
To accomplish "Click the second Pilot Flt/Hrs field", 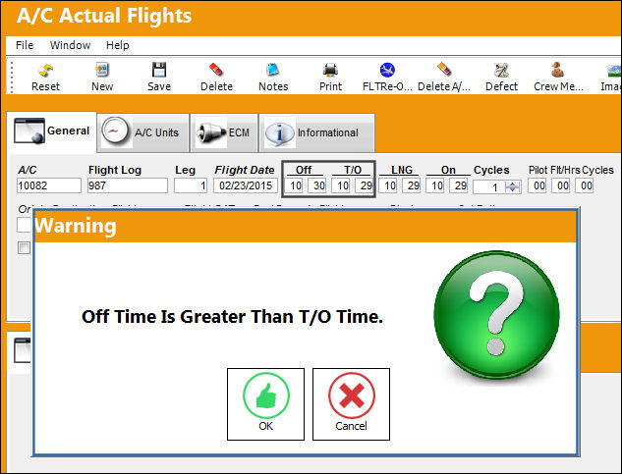I will coord(562,185).
